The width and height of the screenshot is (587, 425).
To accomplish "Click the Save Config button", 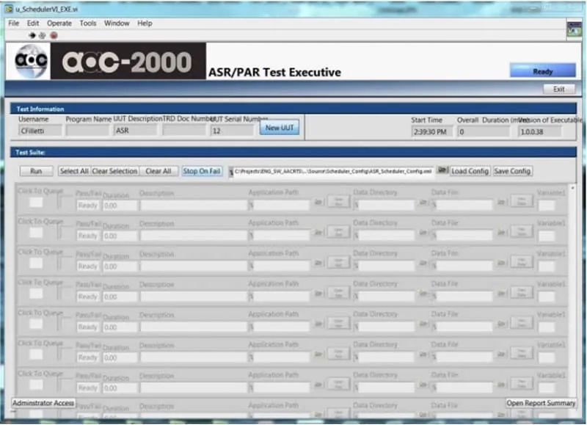I will (512, 171).
